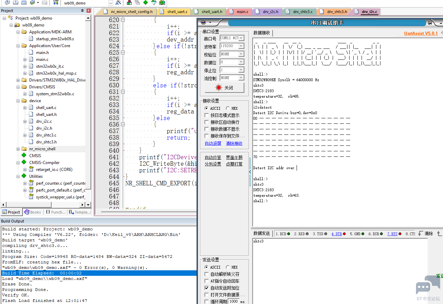The width and height of the screenshot is (443, 304).
Task: Pin the UartAssist window on top
Action: click(x=430, y=23)
